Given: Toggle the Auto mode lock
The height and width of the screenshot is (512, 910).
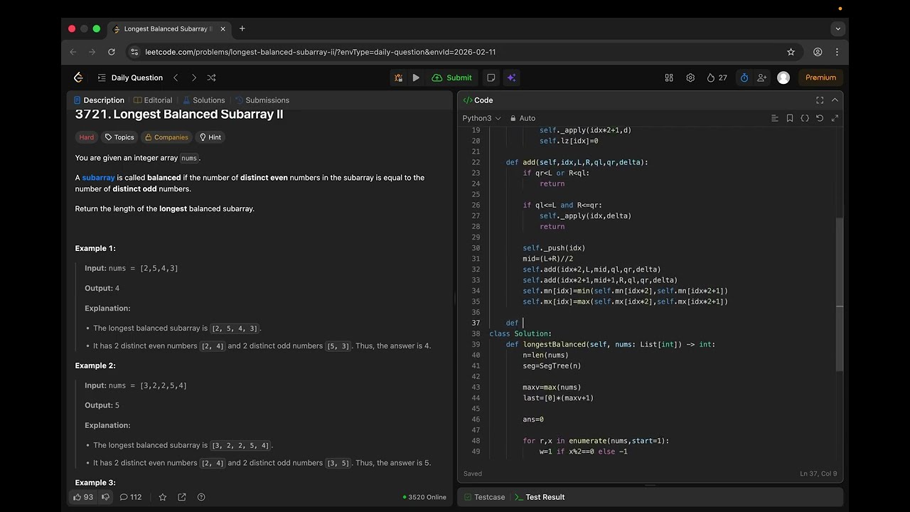Looking at the screenshot, I should point(523,118).
